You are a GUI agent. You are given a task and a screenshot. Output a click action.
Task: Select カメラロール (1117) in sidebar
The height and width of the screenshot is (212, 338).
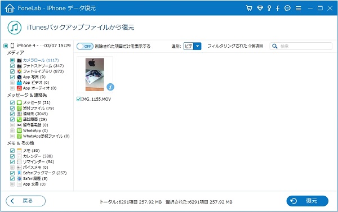point(41,60)
